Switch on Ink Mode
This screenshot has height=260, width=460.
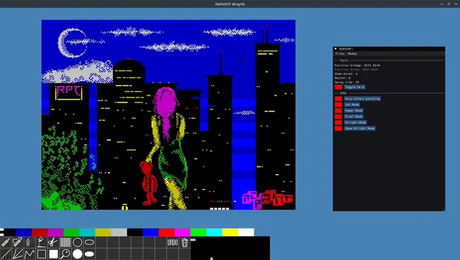(x=352, y=105)
